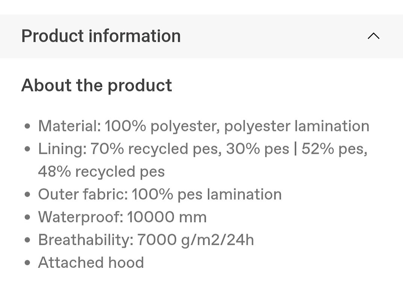Click the Lining: 70% recycled pes line

point(203,149)
